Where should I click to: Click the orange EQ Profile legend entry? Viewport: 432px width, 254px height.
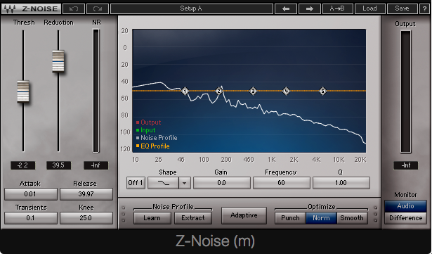coord(152,146)
